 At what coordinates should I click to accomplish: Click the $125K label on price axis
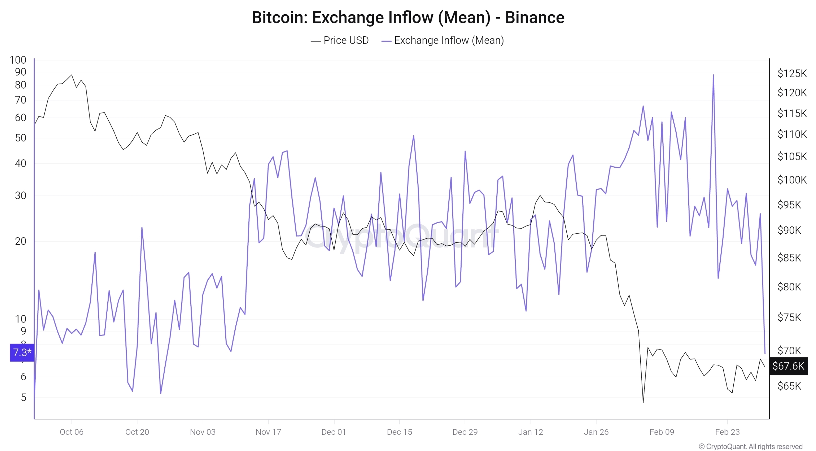coord(792,73)
